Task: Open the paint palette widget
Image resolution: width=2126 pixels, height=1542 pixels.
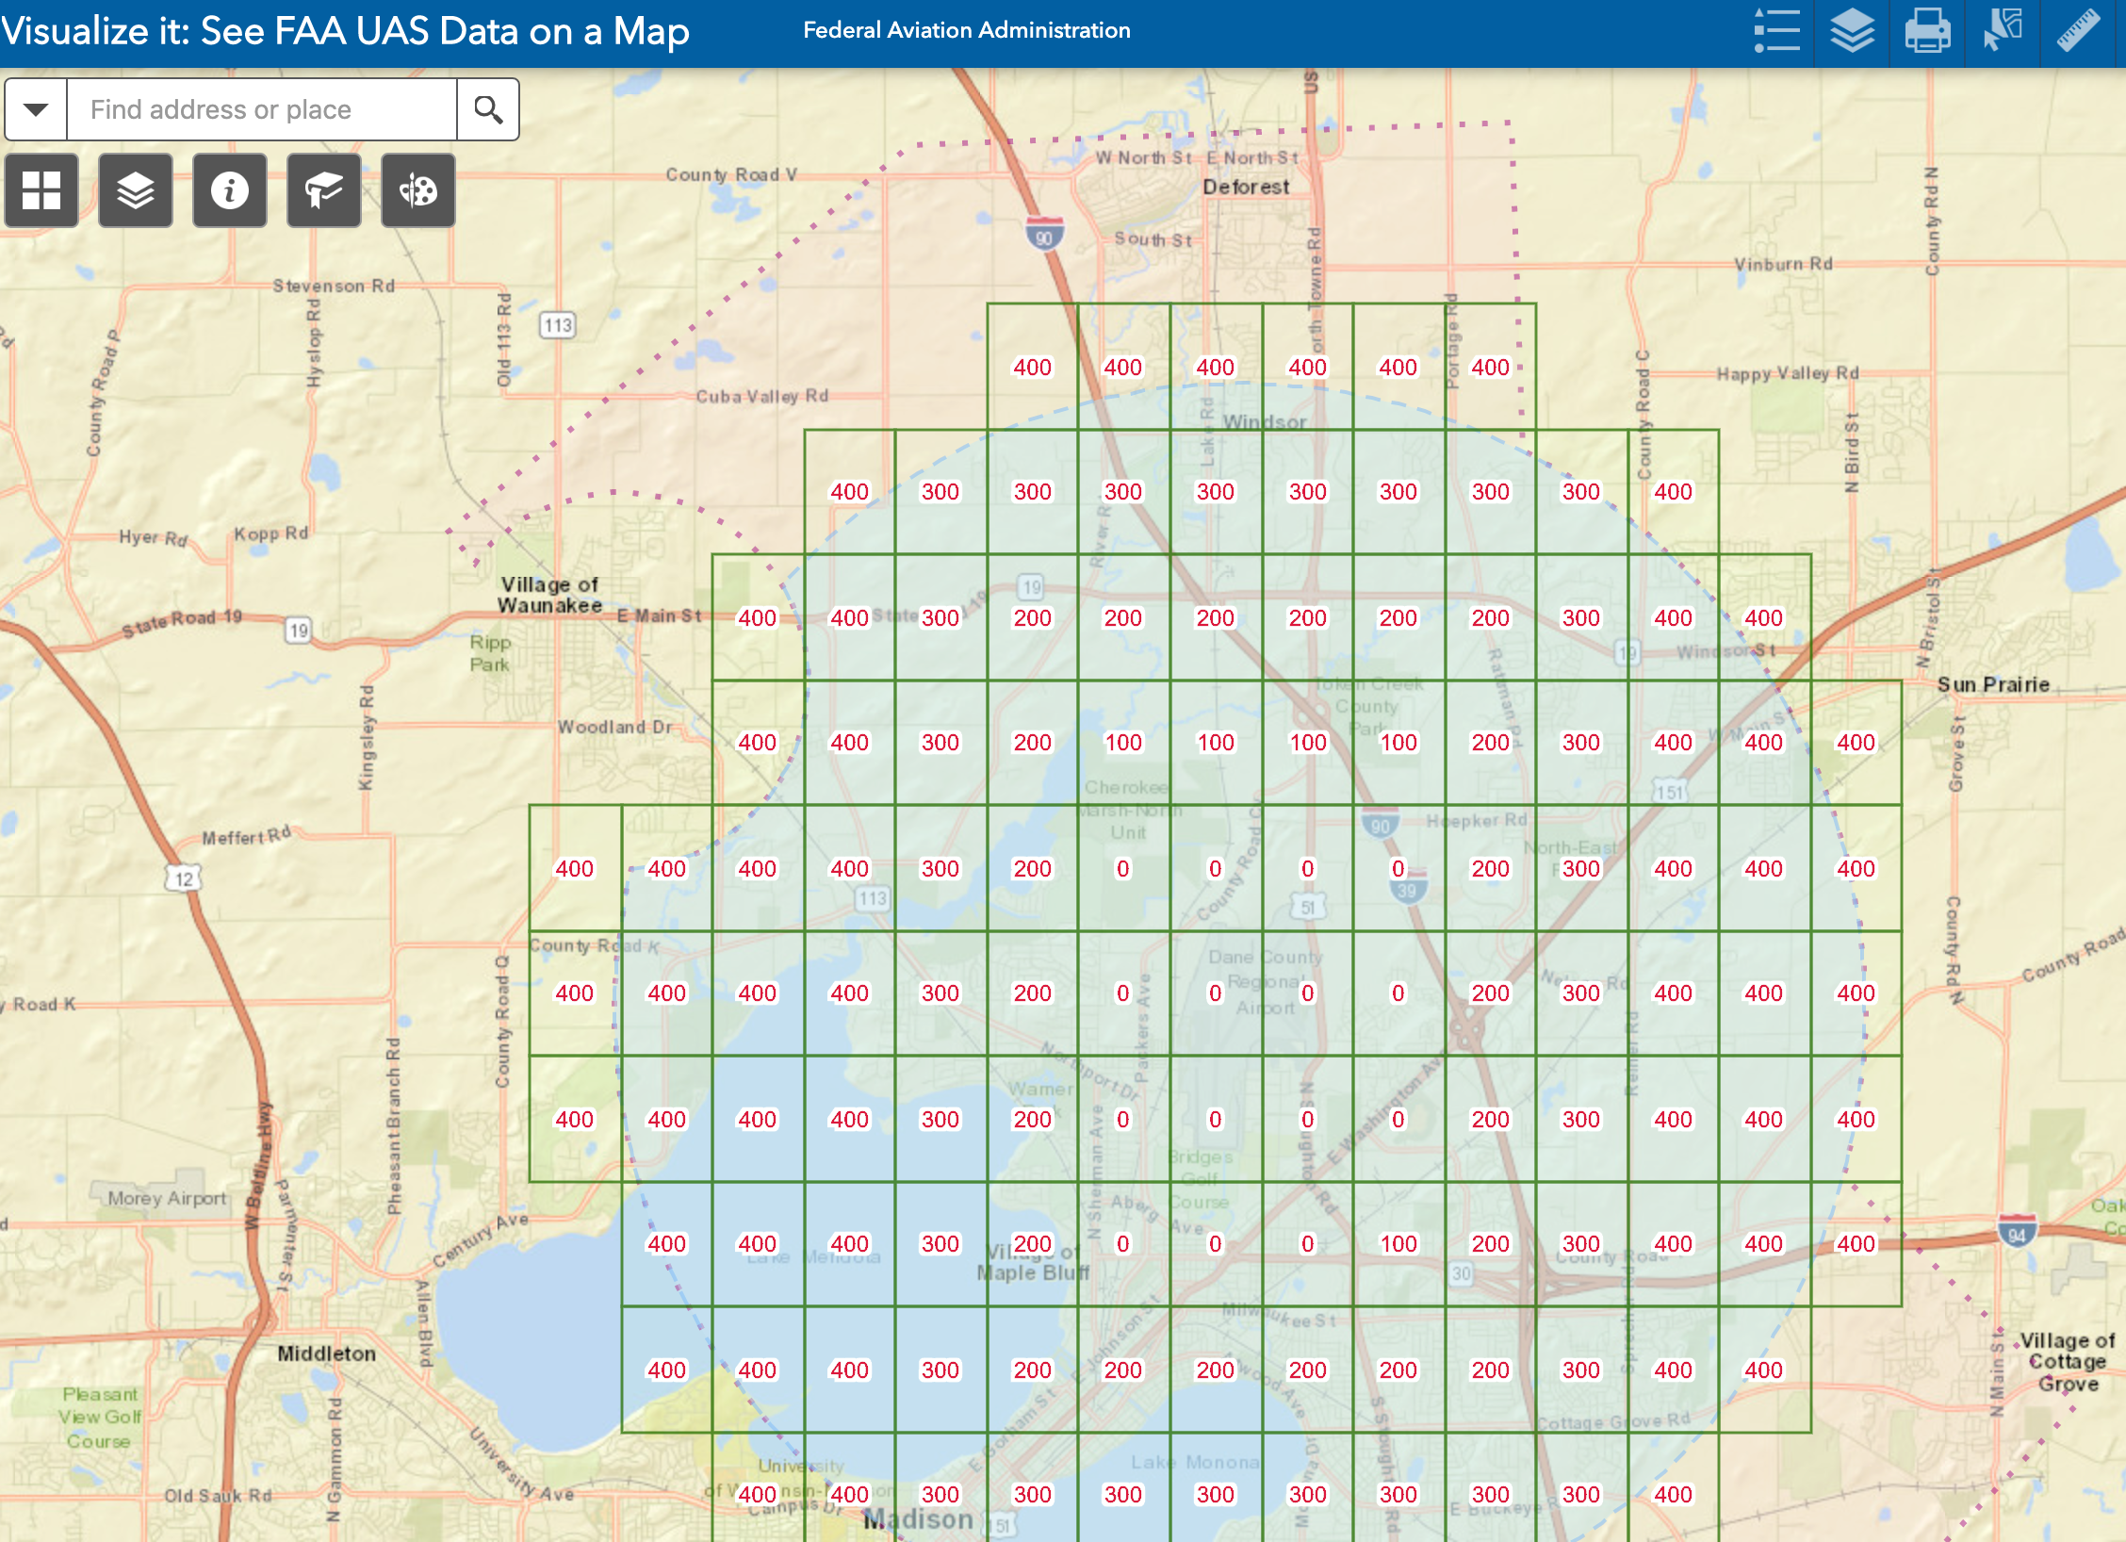Action: tap(418, 190)
